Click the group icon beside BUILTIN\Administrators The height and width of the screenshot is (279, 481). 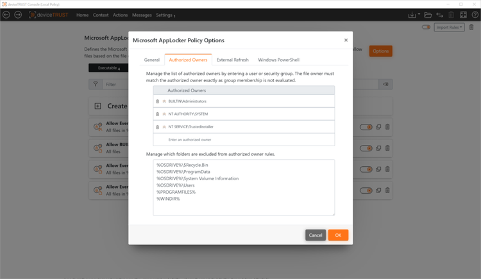click(164, 101)
